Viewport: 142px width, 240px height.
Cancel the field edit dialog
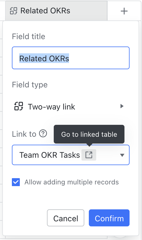point(66,218)
